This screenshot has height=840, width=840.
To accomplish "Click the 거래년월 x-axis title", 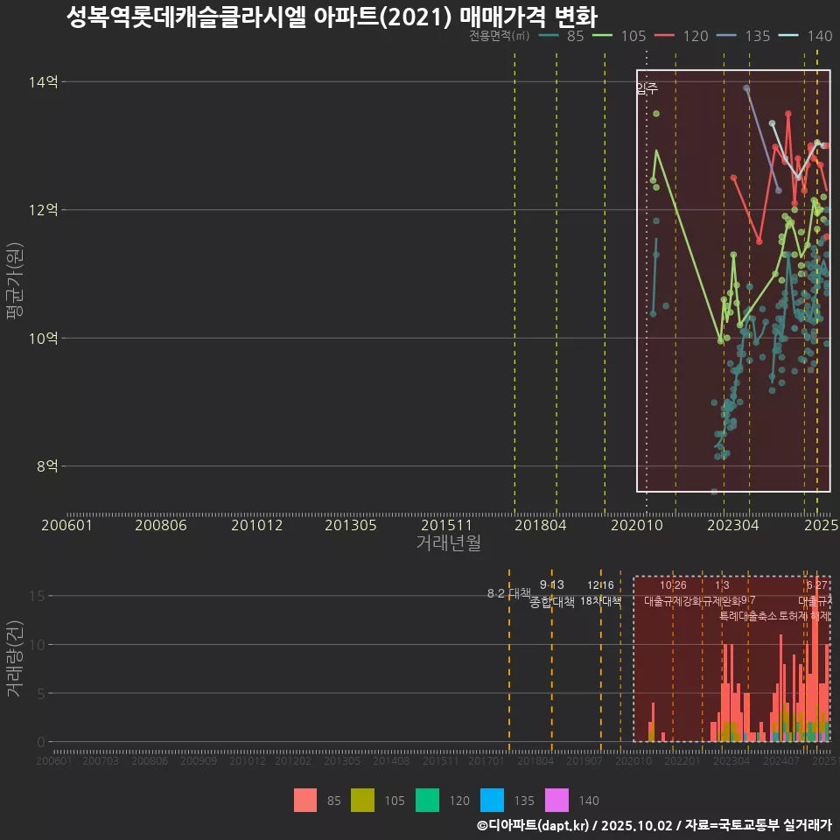I will click(448, 543).
